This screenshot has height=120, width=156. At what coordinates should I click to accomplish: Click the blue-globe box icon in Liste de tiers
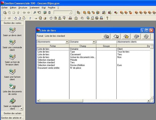(136, 36)
